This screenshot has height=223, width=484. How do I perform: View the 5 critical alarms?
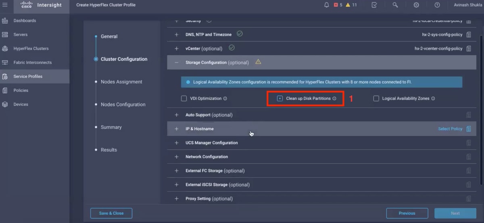click(338, 5)
